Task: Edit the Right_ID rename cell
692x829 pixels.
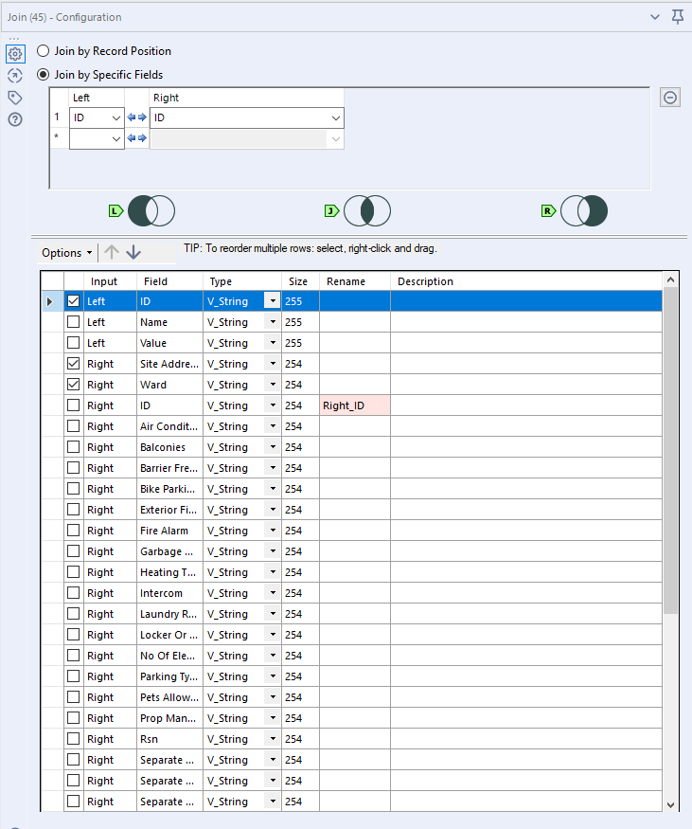Action: (x=354, y=405)
